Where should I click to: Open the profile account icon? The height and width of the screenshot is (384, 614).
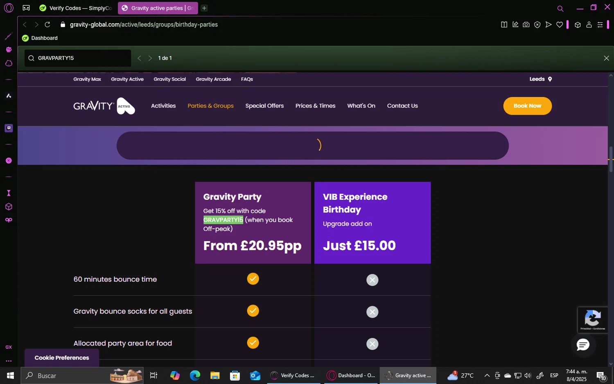click(x=589, y=25)
